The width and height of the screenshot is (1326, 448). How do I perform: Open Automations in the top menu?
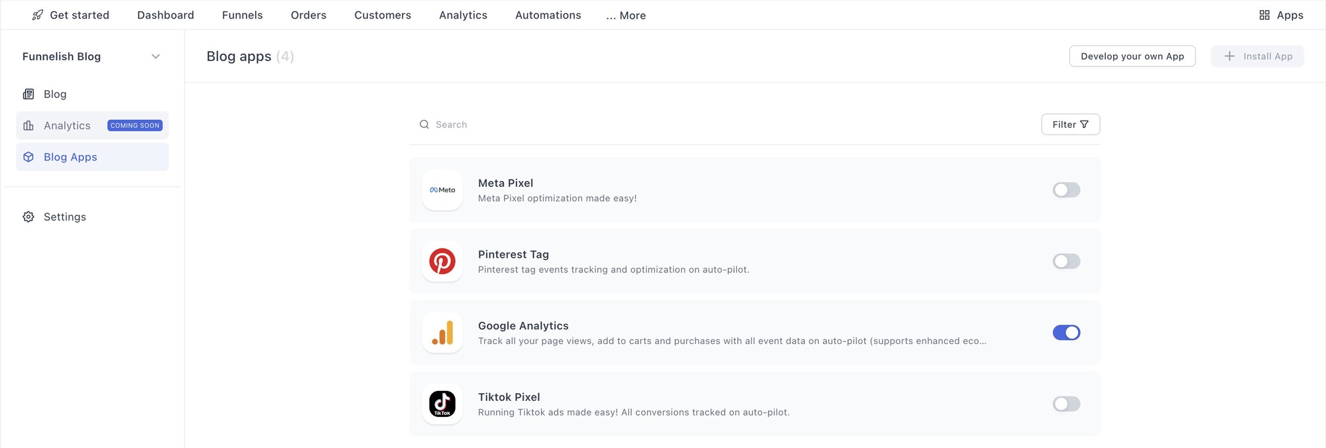tap(548, 15)
